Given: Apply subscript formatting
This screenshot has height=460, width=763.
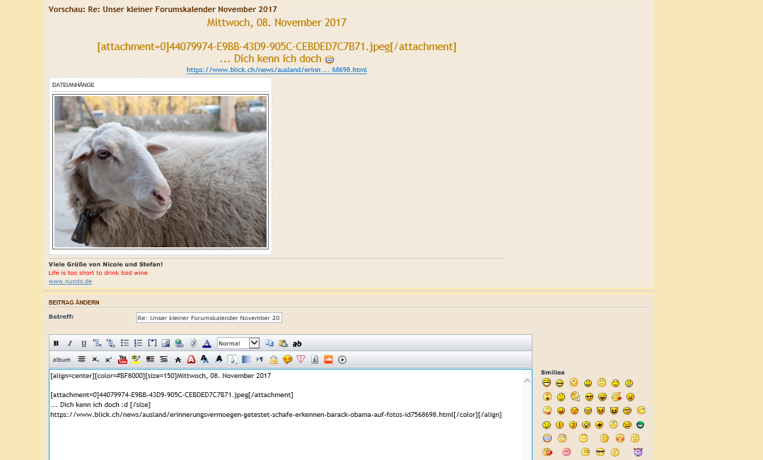Looking at the screenshot, I should pyautogui.click(x=95, y=360).
